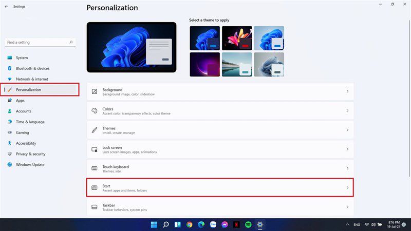Viewport: 411px width, 231px height.
Task: Open Widgets from taskbar
Action: (x=178, y=225)
